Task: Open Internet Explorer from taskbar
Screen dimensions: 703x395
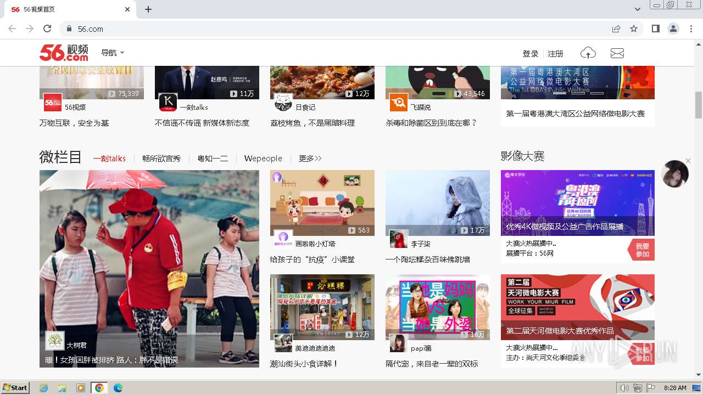Action: (43, 388)
